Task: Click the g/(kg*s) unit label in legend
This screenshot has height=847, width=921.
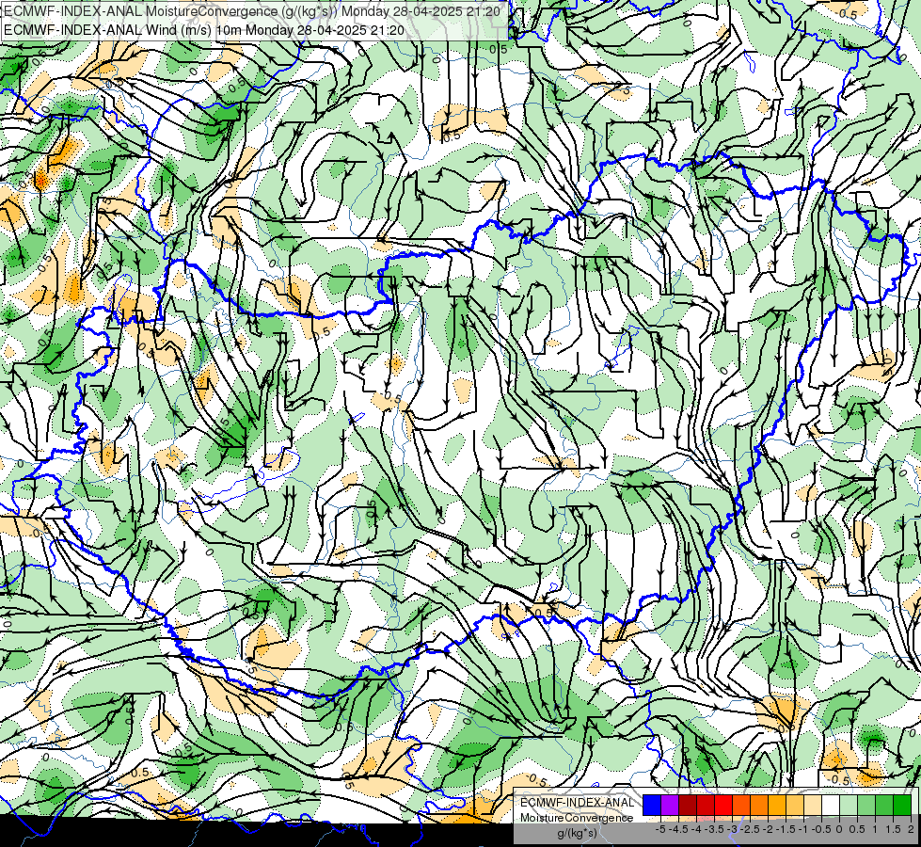Action: click(577, 834)
